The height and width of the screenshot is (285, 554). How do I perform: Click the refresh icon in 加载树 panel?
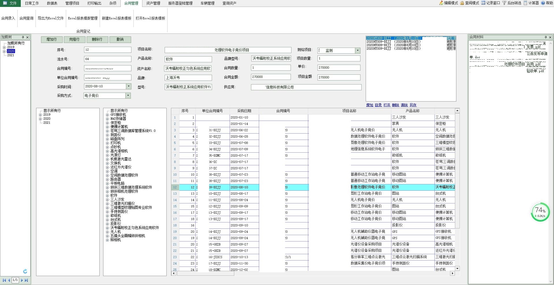[x=25, y=271]
